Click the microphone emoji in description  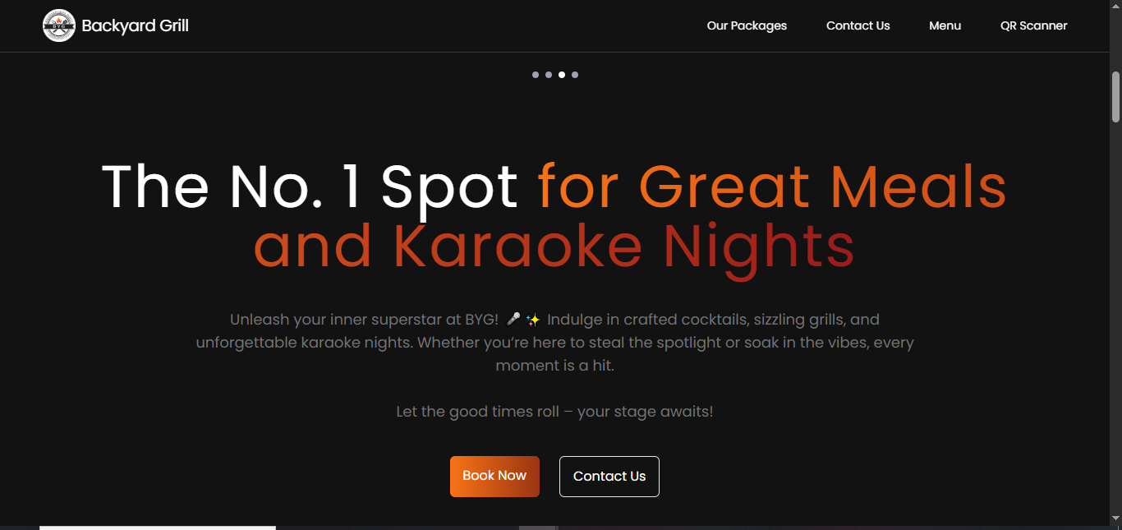click(513, 319)
